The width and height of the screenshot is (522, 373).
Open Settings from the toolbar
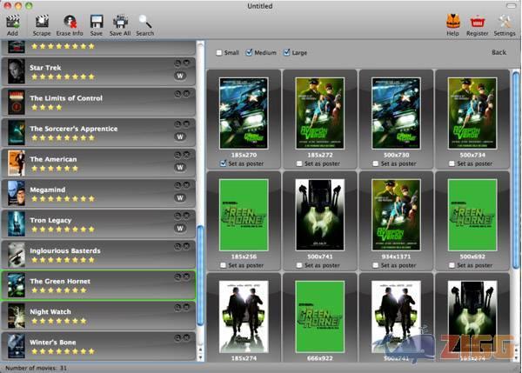(x=505, y=21)
